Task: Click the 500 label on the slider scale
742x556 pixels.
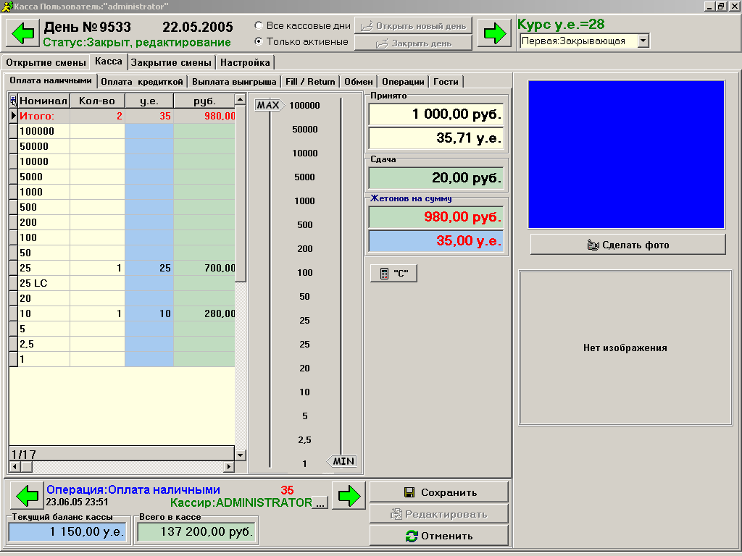Action: [x=305, y=225]
